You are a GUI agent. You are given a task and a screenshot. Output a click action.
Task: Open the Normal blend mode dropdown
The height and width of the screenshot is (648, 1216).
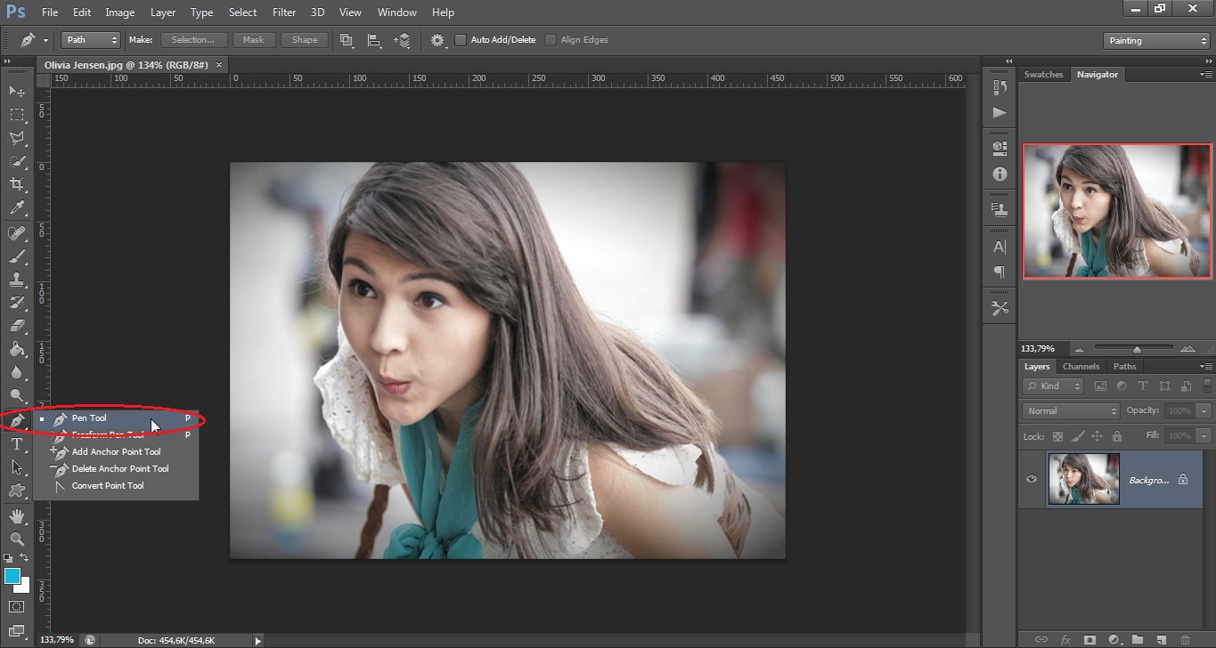[1070, 410]
